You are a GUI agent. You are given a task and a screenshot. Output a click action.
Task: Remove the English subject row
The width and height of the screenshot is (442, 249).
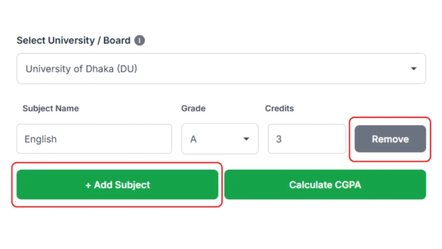tap(390, 139)
